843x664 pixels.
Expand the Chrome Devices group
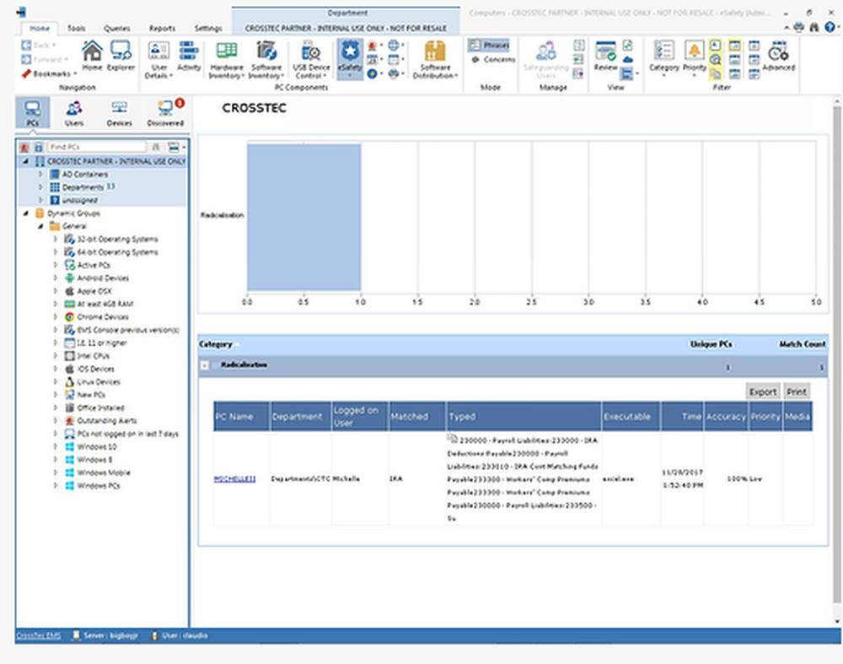(56, 317)
